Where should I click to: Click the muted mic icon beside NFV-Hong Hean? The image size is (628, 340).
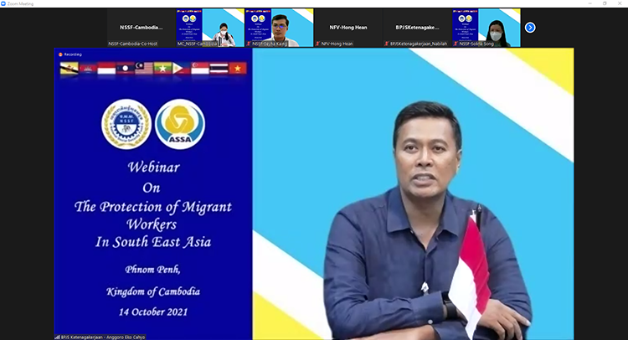[x=318, y=44]
